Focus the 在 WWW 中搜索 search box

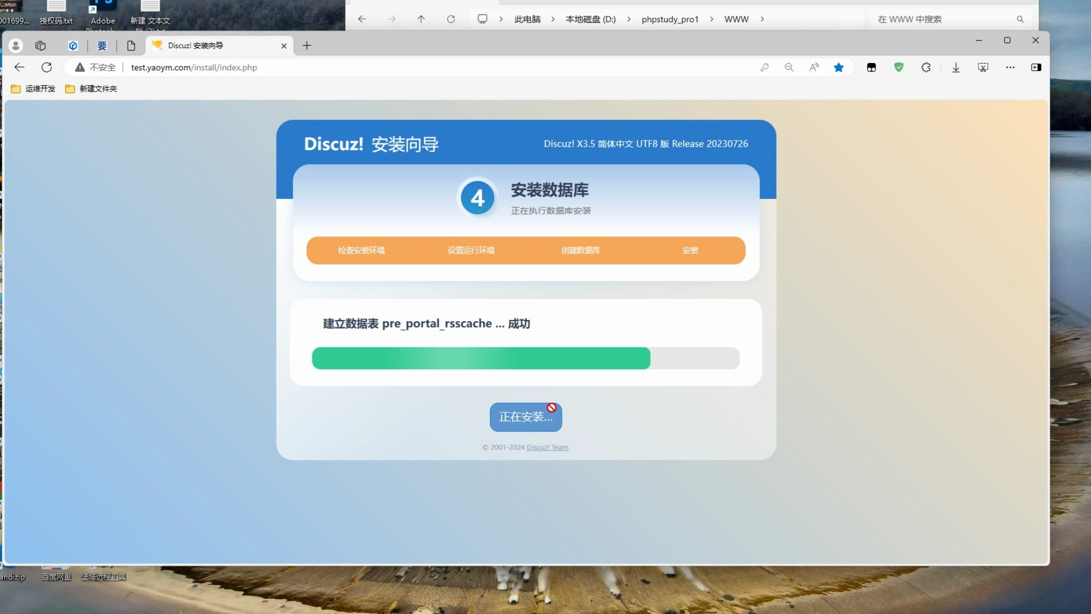(x=949, y=19)
